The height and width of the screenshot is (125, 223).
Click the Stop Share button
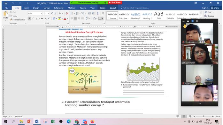click(x=115, y=3)
